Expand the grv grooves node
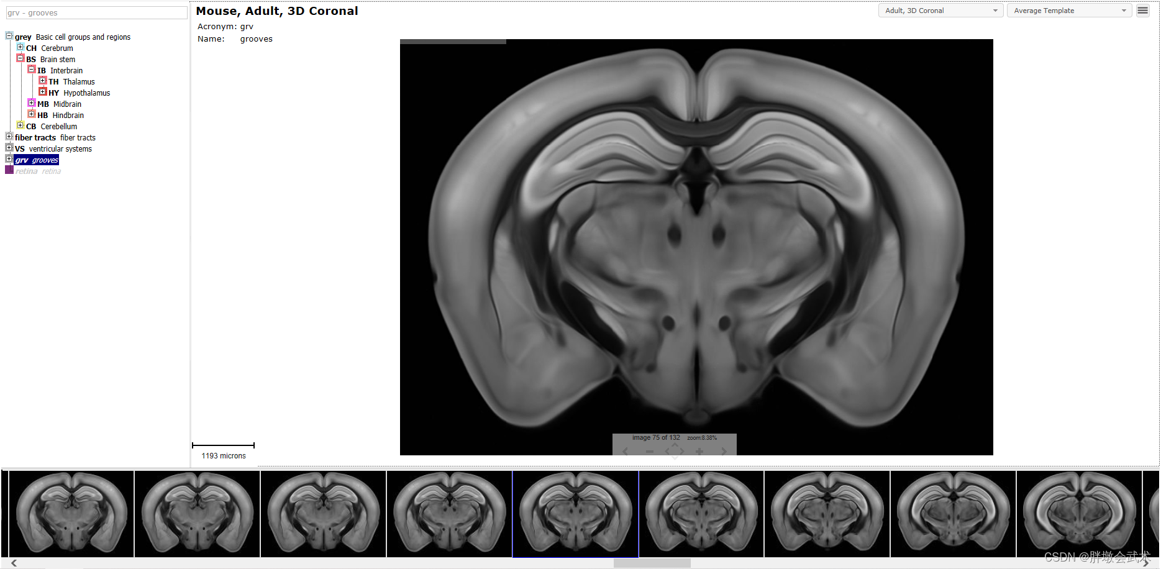The width and height of the screenshot is (1161, 569). coord(9,159)
